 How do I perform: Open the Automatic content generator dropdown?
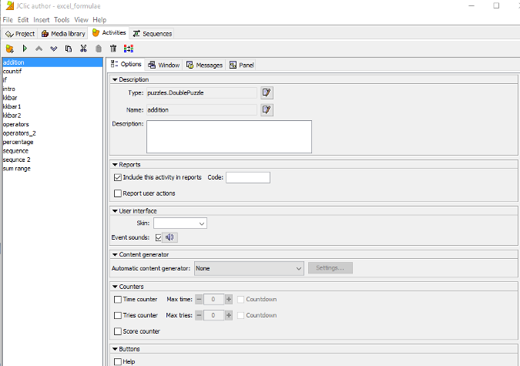click(x=249, y=268)
